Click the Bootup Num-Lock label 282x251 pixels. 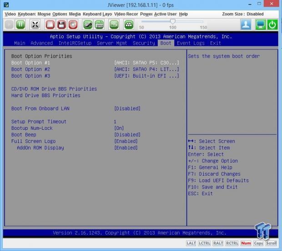[x=32, y=128]
